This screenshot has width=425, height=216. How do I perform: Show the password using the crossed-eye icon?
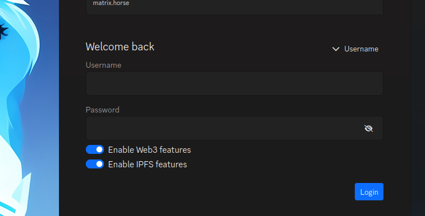[368, 128]
